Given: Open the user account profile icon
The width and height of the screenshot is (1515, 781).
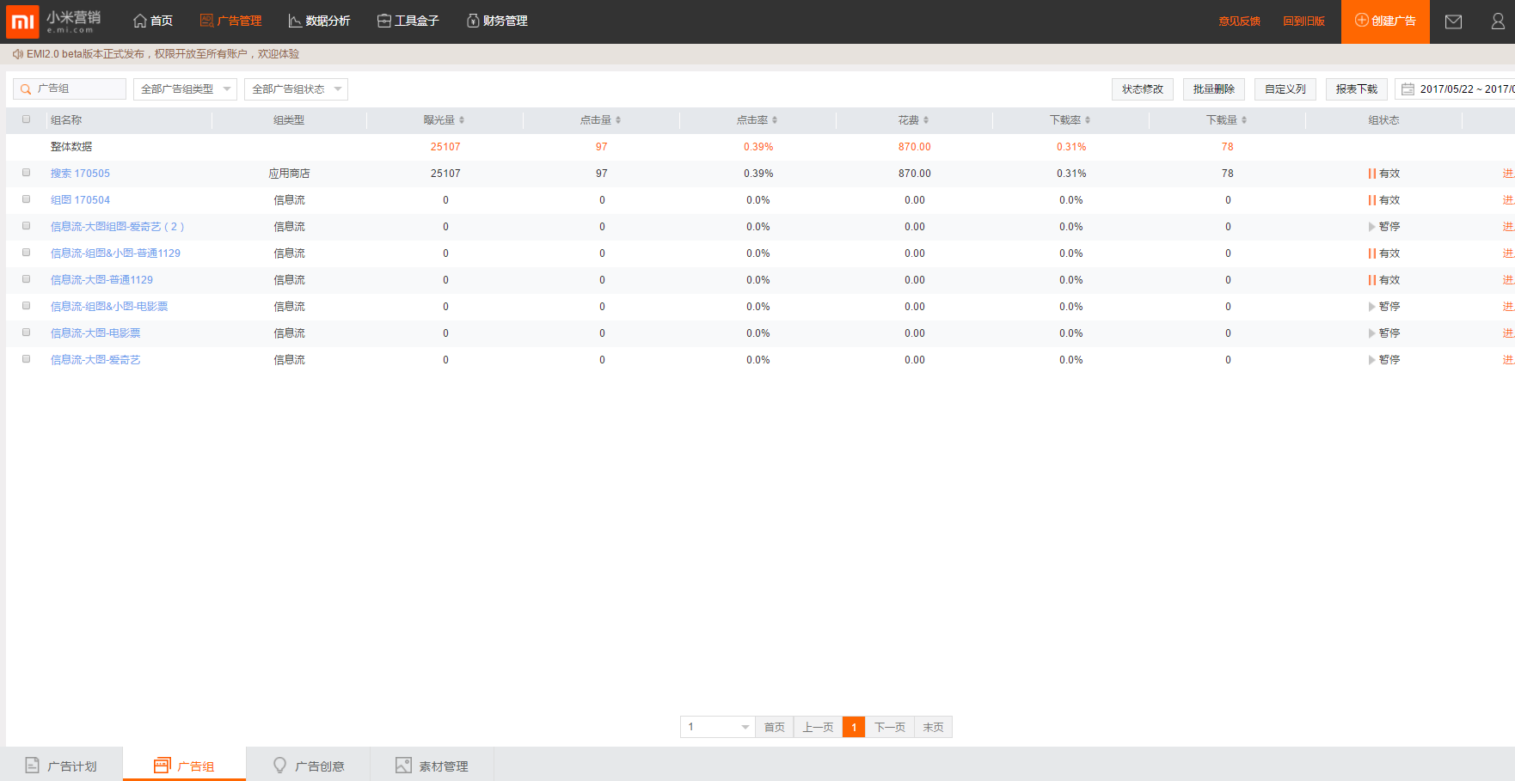Looking at the screenshot, I should tap(1497, 21).
